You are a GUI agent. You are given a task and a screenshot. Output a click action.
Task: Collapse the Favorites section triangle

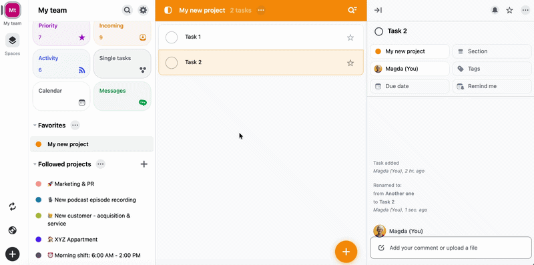tap(35, 125)
